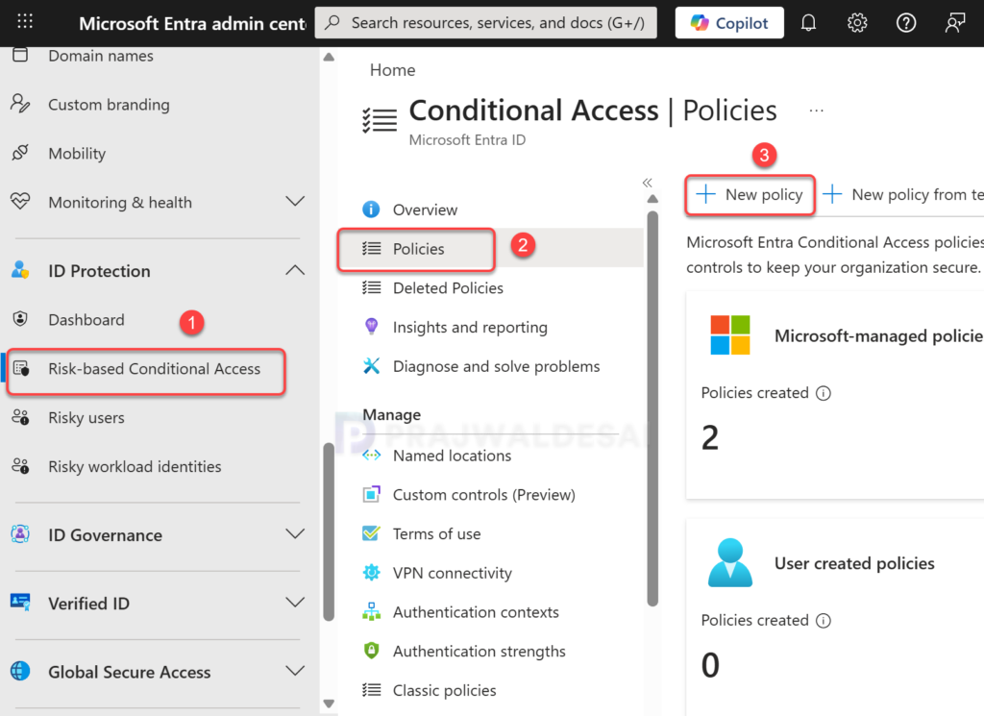Image resolution: width=984 pixels, height=716 pixels.
Task: Click the Diagnose and solve problems wrench icon
Action: point(371,365)
